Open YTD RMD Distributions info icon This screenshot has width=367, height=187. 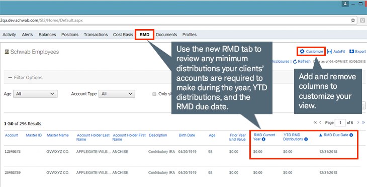coord(306,139)
